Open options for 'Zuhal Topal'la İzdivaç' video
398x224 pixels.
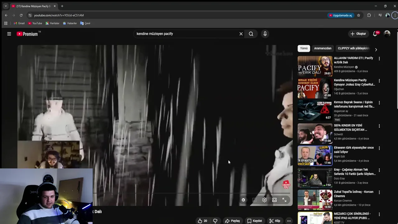pos(379,192)
